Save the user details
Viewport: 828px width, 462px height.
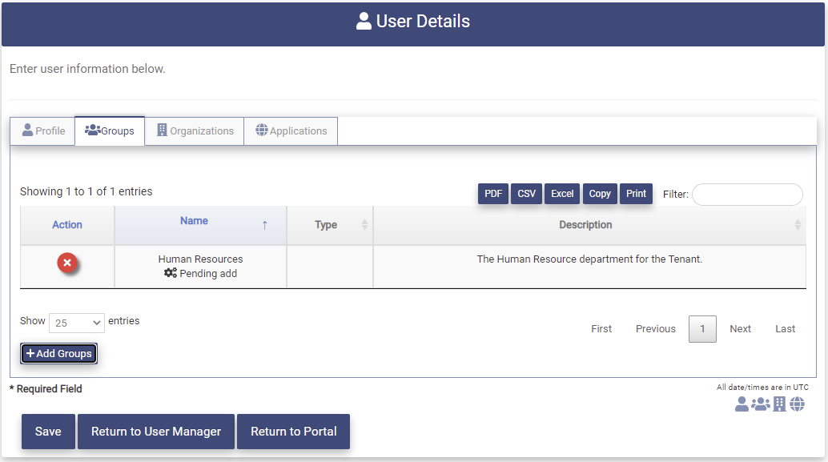48,432
